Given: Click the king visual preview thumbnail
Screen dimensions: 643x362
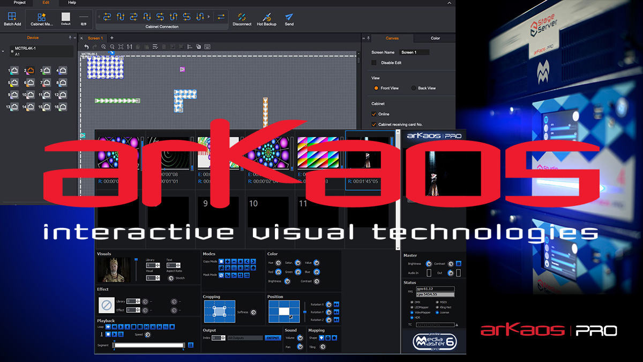Looking at the screenshot, I should click(114, 270).
